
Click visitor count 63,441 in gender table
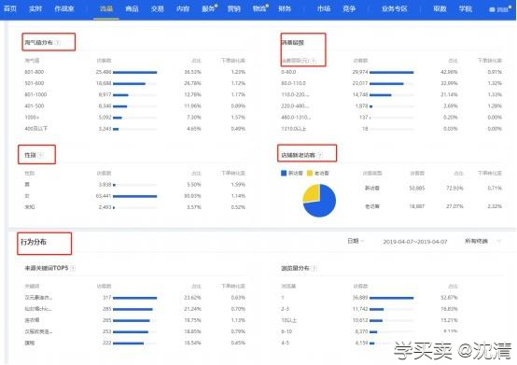click(x=104, y=196)
